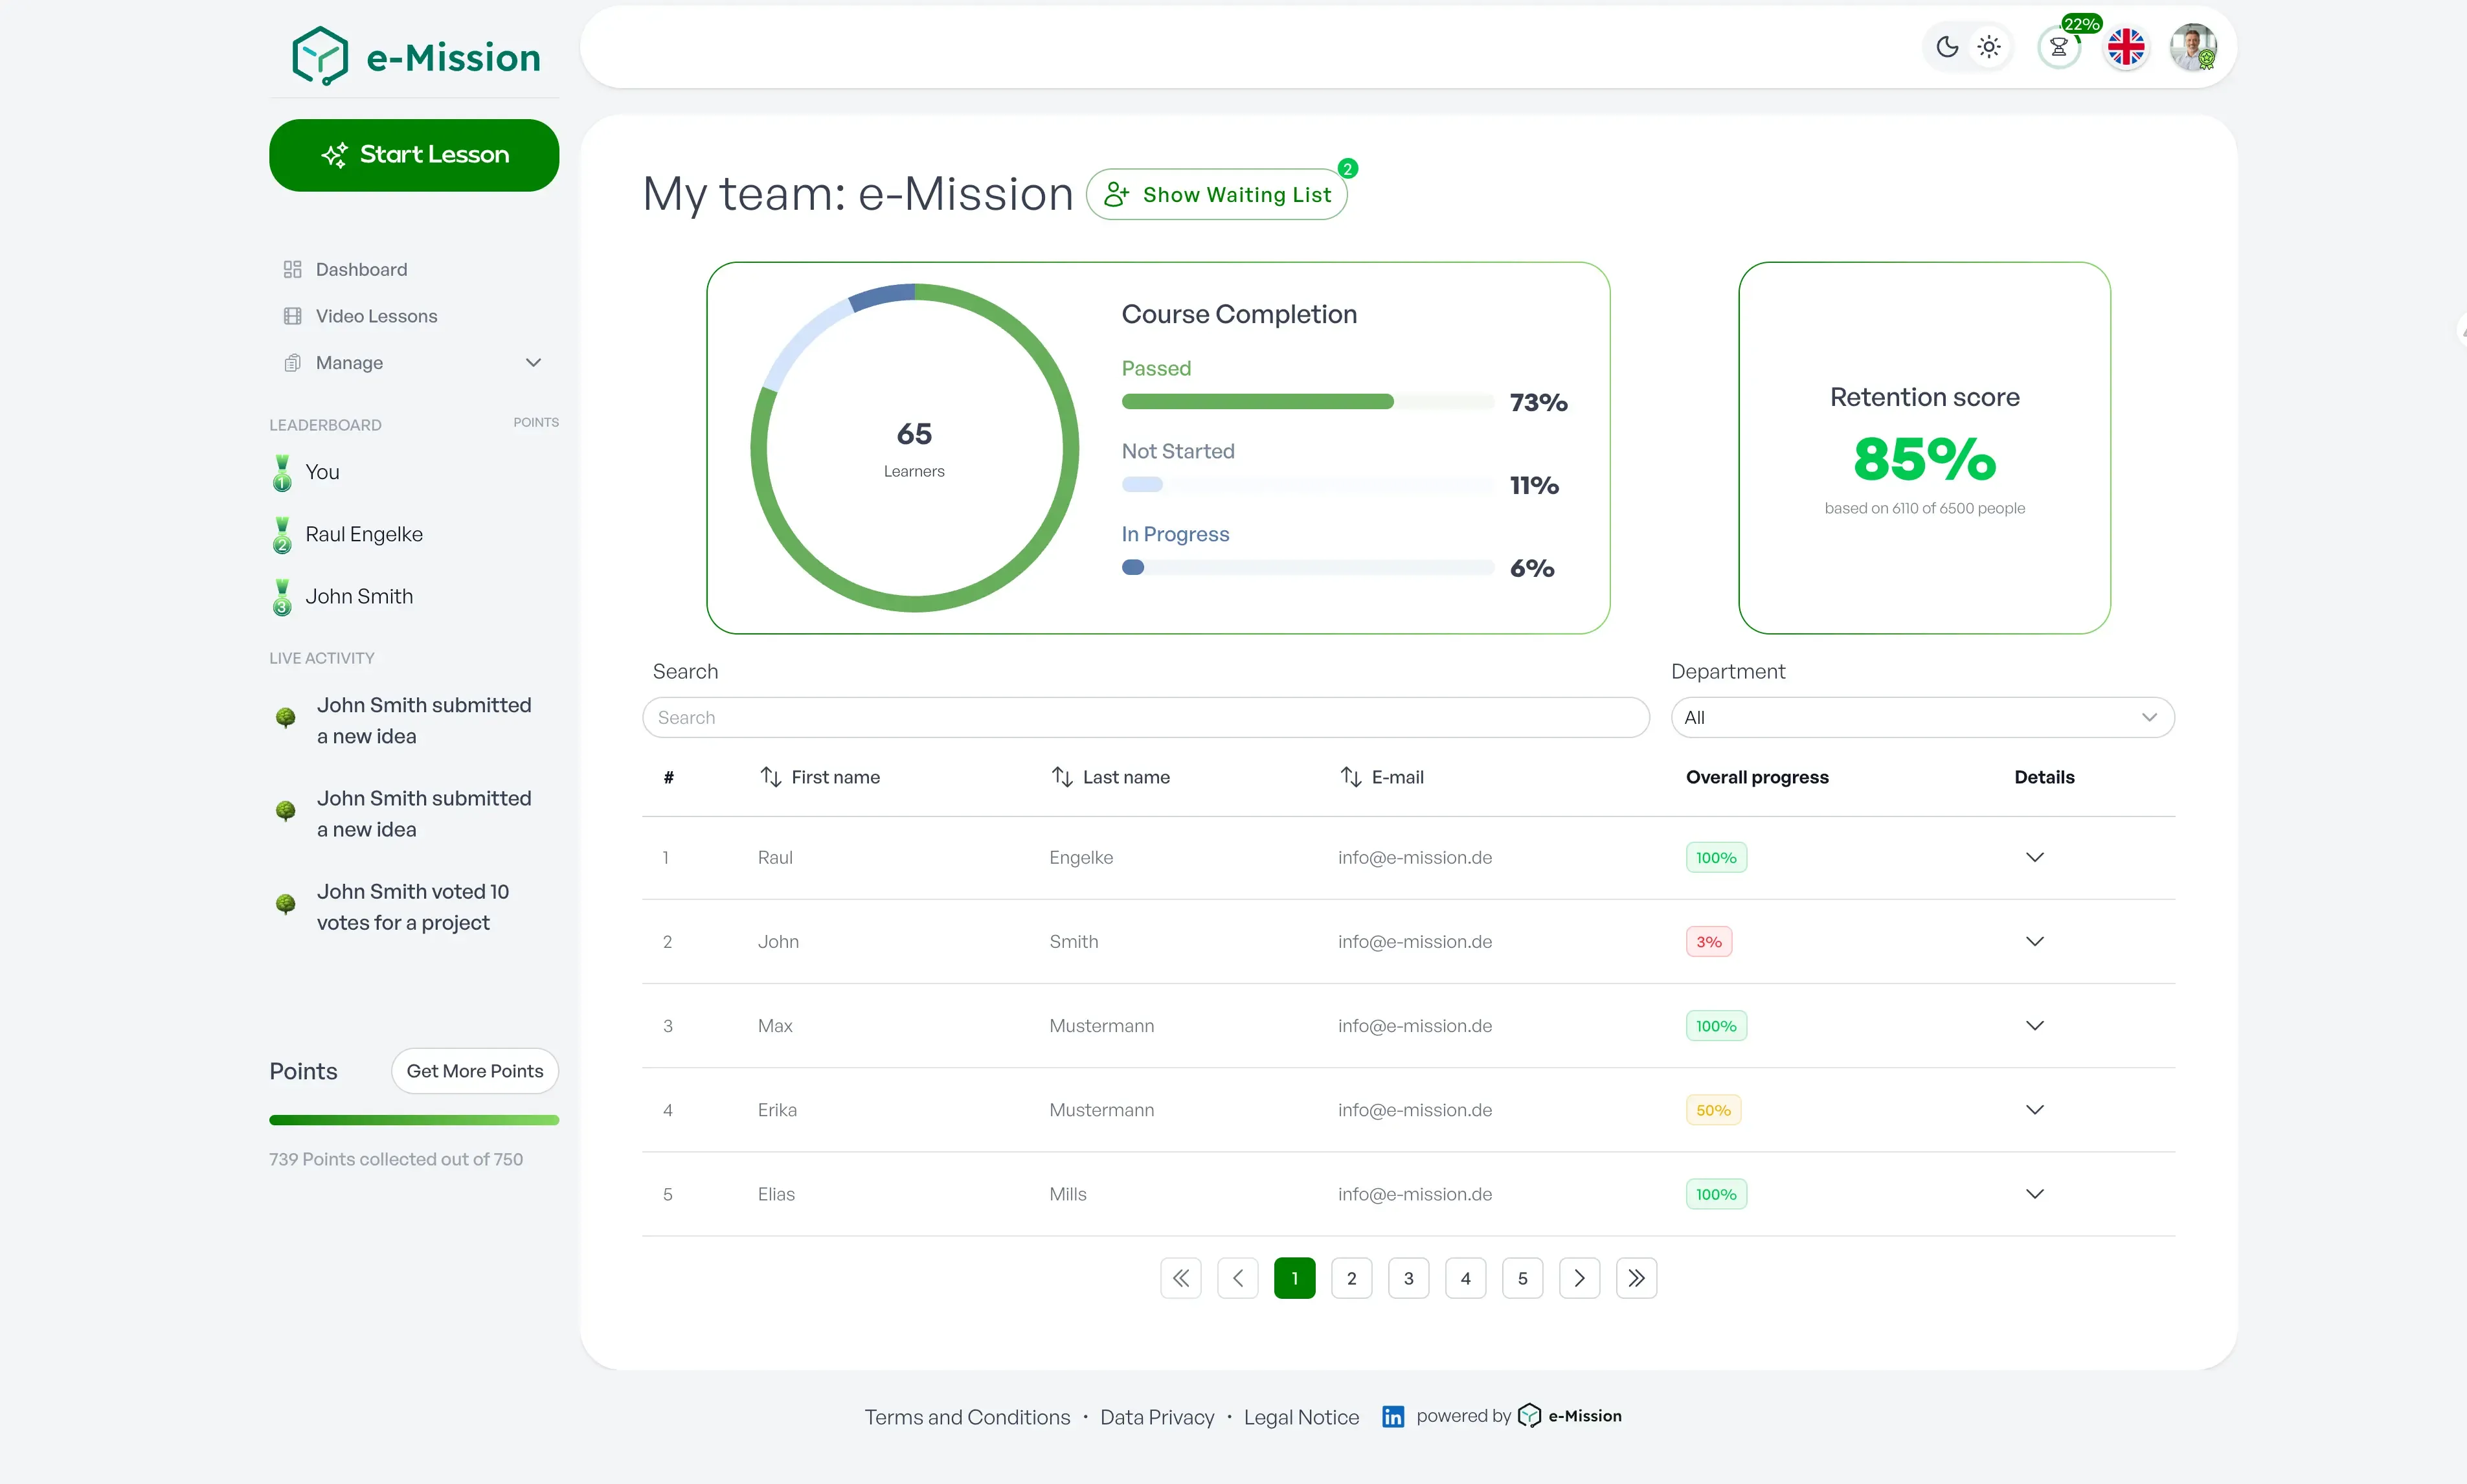Click John Smith's third-place medal icon
Image resolution: width=2467 pixels, height=1484 pixels.
click(282, 597)
